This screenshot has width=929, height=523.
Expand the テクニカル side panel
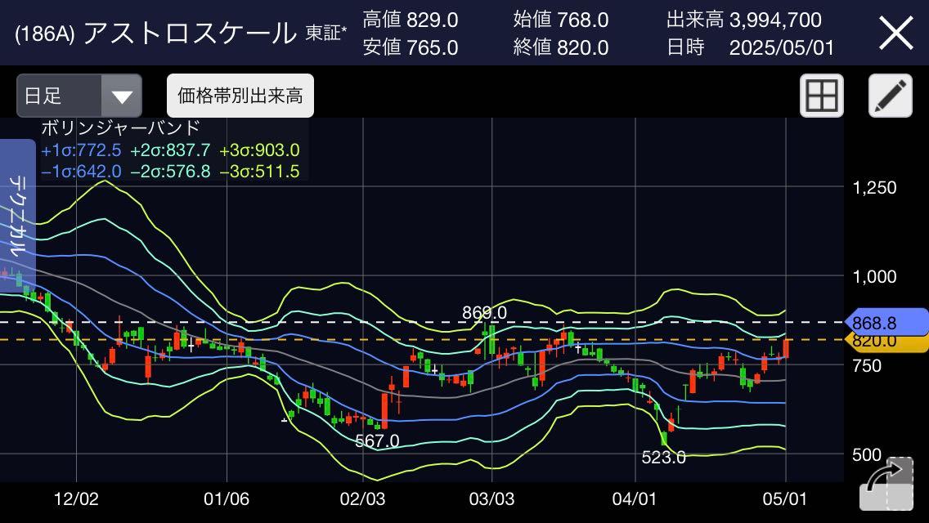[x=17, y=211]
